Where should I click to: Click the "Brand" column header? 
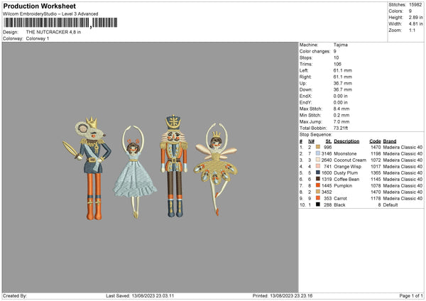[390, 141]
